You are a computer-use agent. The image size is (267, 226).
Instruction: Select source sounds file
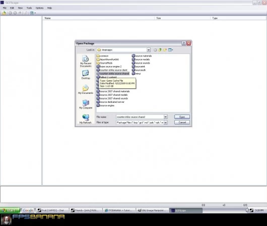(x=141, y=63)
